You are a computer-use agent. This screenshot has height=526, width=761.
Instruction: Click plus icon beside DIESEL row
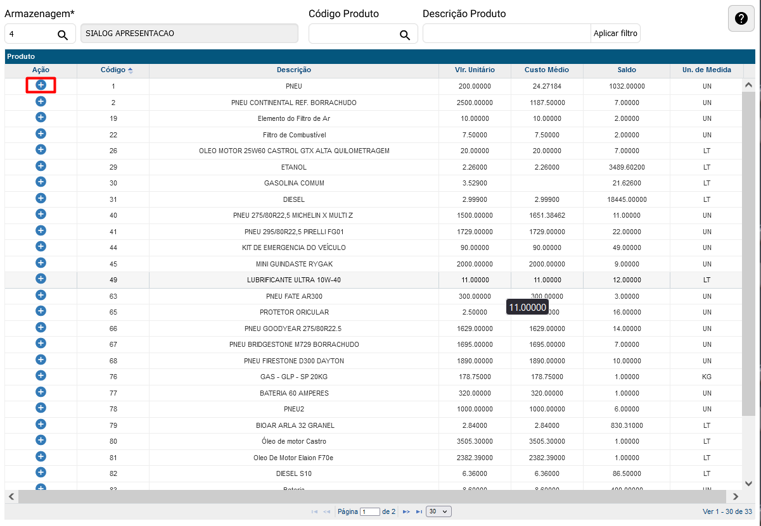(41, 198)
